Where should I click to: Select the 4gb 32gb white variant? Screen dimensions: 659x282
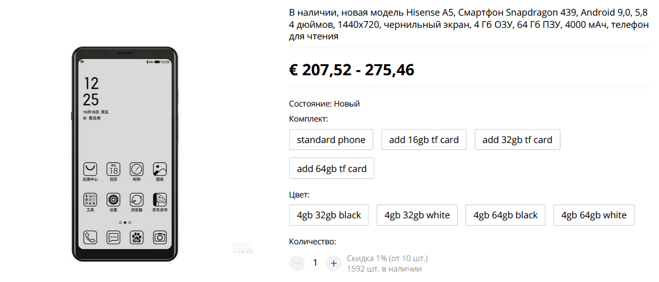point(417,215)
